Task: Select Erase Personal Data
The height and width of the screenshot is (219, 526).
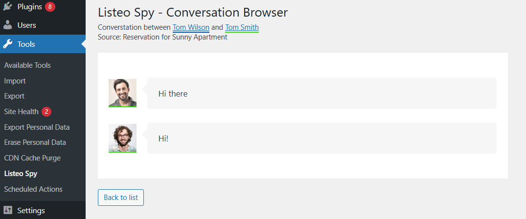Action: tap(35, 142)
